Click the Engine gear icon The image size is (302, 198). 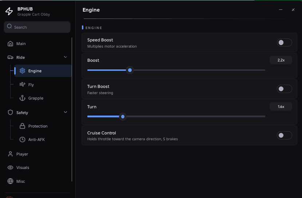click(x=22, y=71)
